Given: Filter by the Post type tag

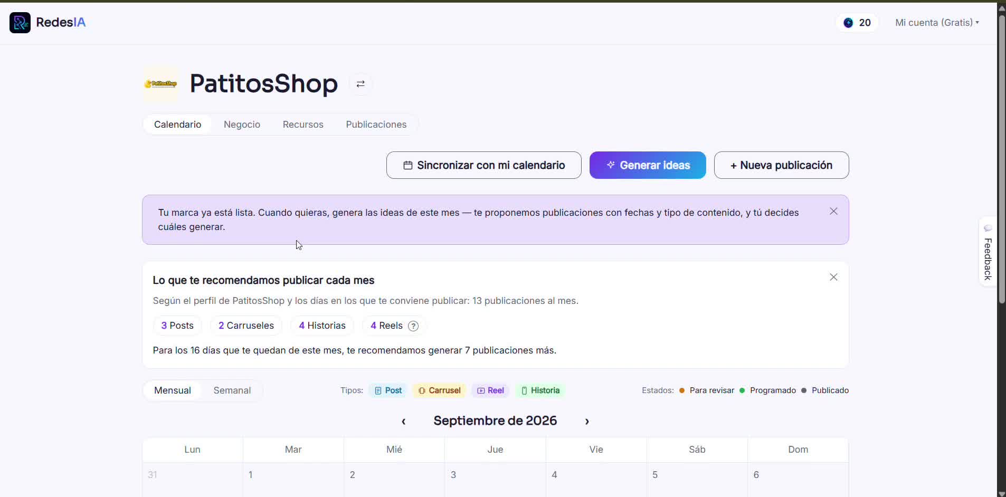Looking at the screenshot, I should click(388, 390).
